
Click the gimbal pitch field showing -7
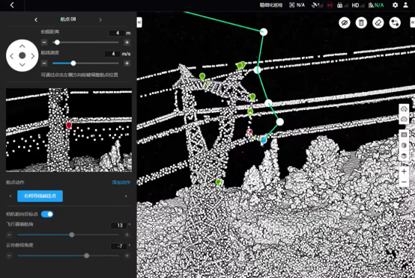[119, 247]
